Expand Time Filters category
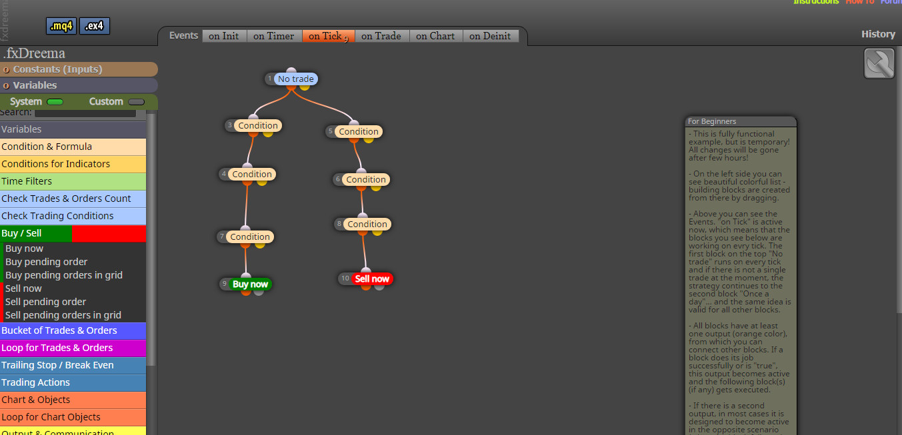902x435 pixels. click(x=73, y=181)
